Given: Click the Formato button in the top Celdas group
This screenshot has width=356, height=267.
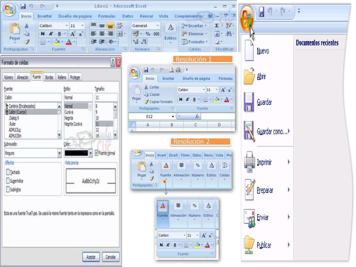Looking at the screenshot, I should 195,42.
